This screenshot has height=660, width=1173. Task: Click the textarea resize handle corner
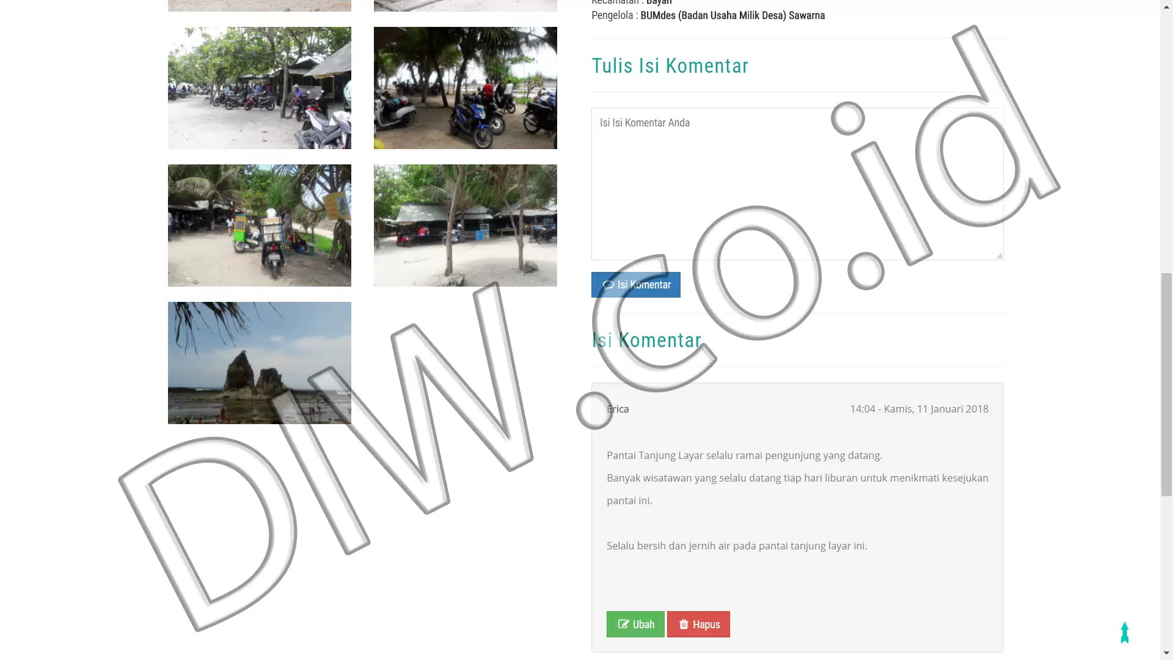tap(999, 256)
